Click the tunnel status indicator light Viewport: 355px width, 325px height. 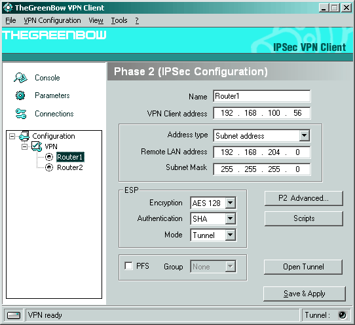click(342, 315)
